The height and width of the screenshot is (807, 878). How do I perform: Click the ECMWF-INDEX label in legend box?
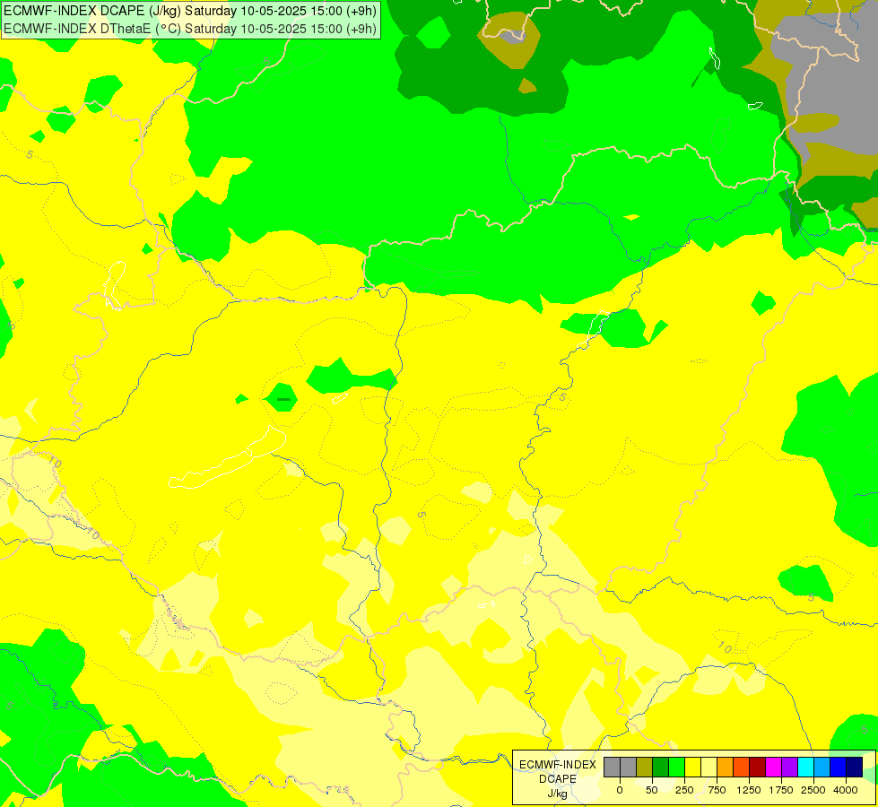click(x=558, y=765)
